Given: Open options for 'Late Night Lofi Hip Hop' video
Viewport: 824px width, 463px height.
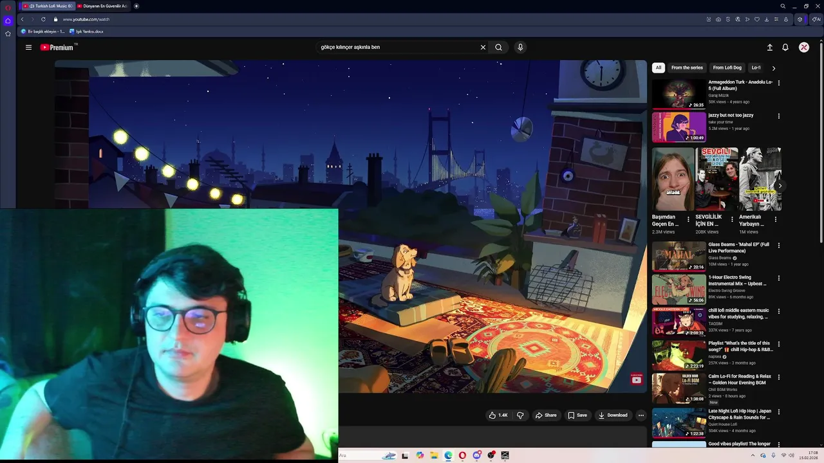Looking at the screenshot, I should click(779, 412).
